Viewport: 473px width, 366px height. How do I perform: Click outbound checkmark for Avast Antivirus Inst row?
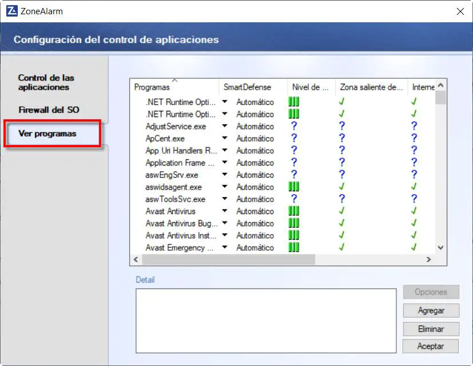pyautogui.click(x=341, y=235)
